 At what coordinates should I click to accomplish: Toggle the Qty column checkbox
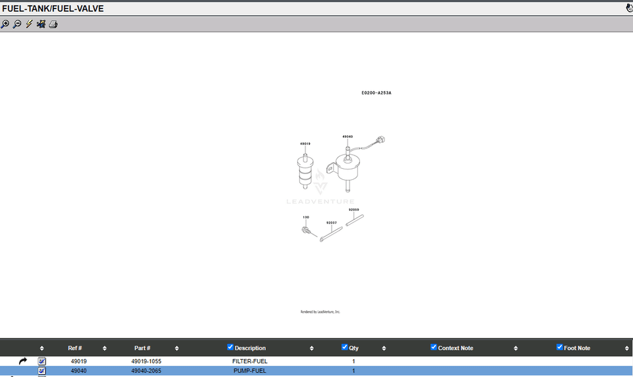click(x=345, y=347)
